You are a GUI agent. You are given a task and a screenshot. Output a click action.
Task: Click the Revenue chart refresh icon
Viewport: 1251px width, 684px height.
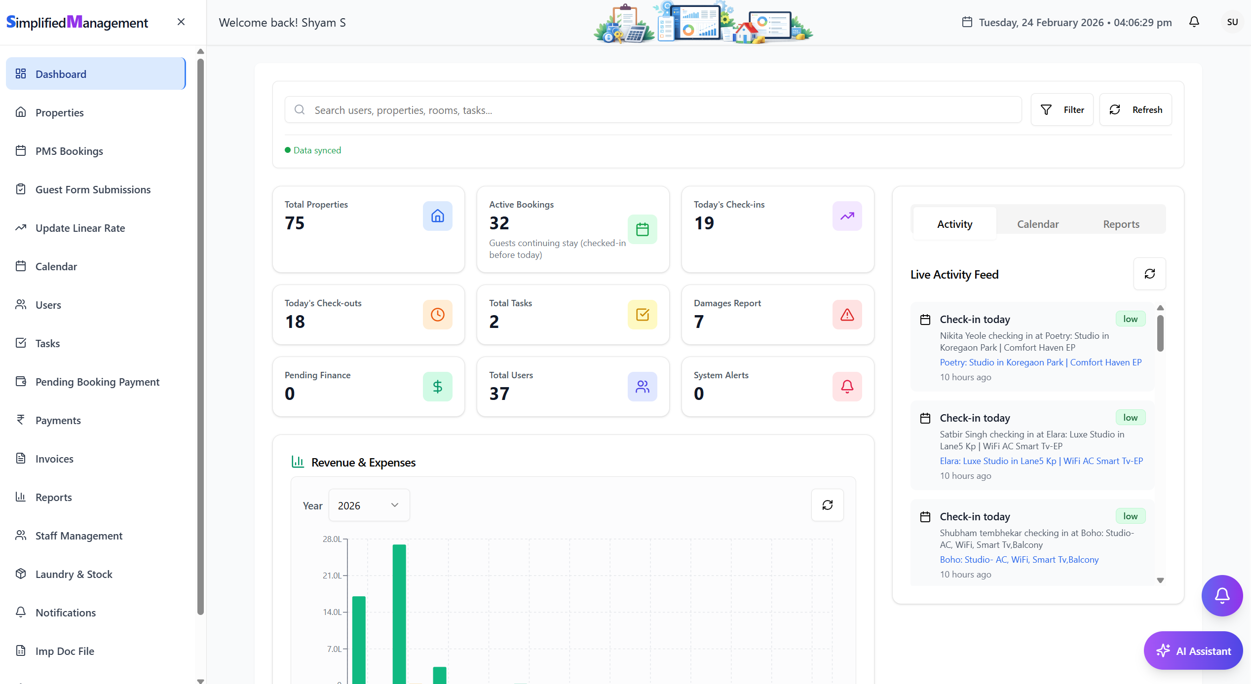click(827, 505)
